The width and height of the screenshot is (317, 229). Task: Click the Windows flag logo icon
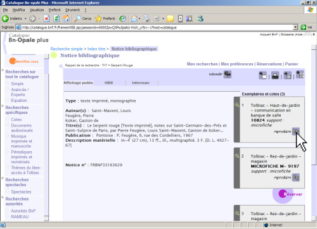[310, 10]
